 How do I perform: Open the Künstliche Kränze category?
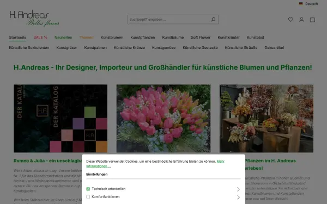129,48
